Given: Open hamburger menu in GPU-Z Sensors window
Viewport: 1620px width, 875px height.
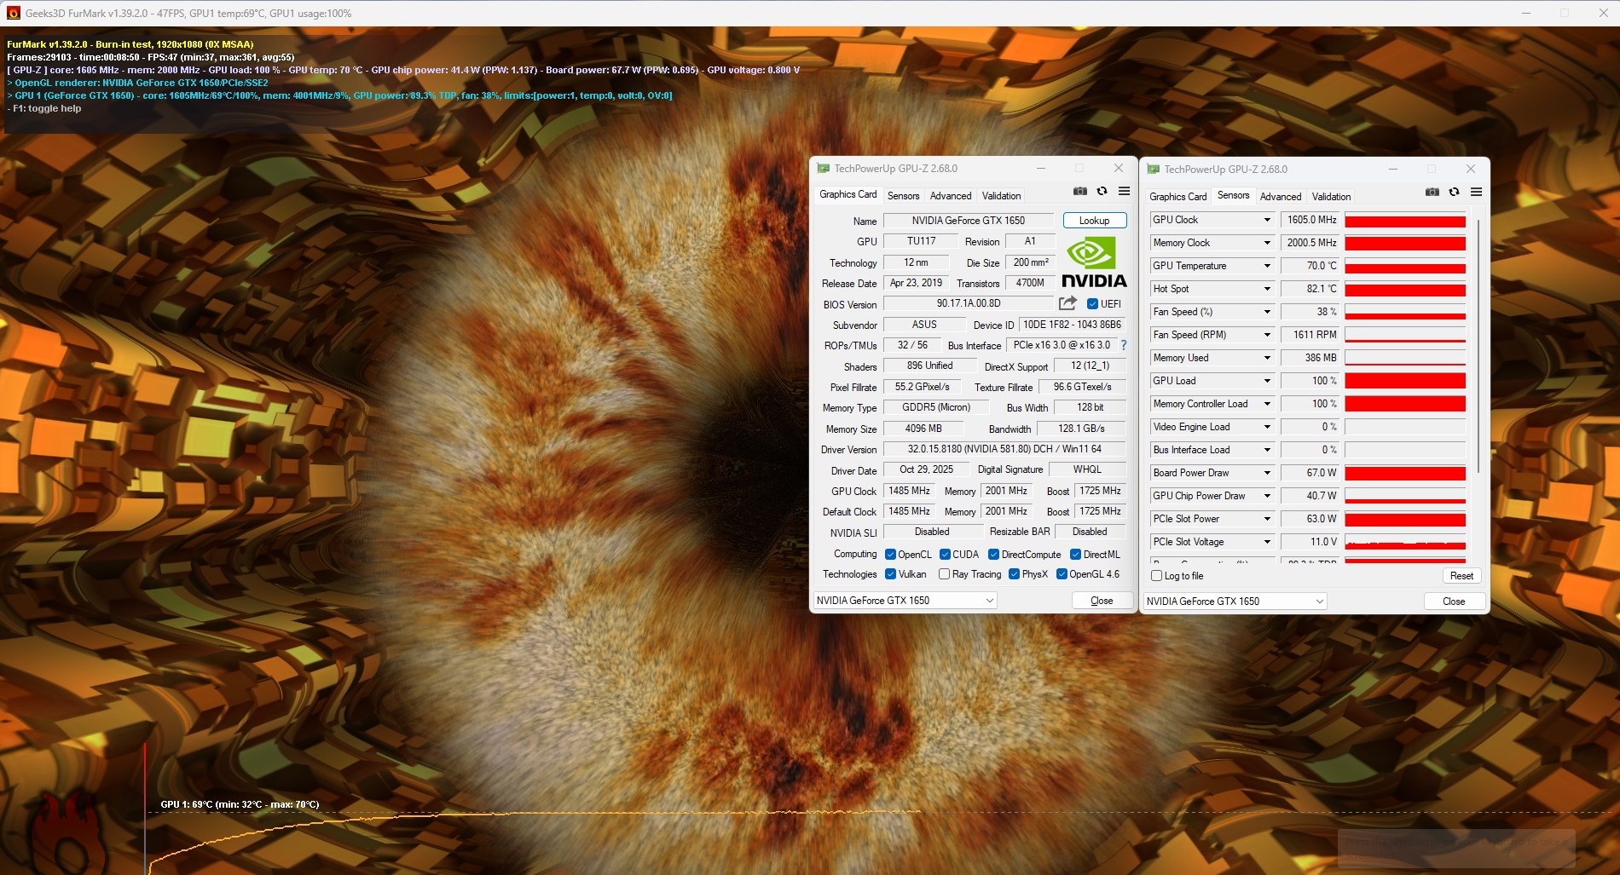Looking at the screenshot, I should pyautogui.click(x=1477, y=193).
